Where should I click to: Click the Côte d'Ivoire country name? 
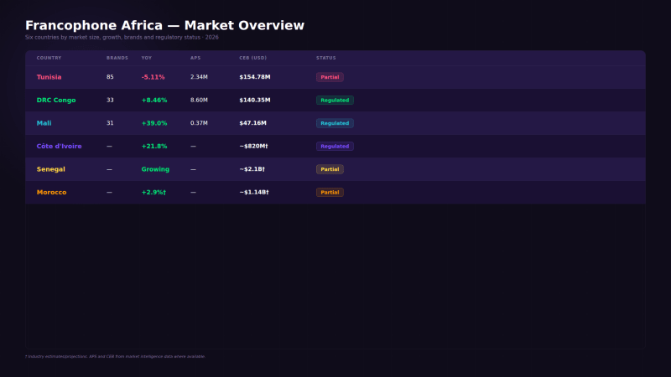(x=59, y=146)
